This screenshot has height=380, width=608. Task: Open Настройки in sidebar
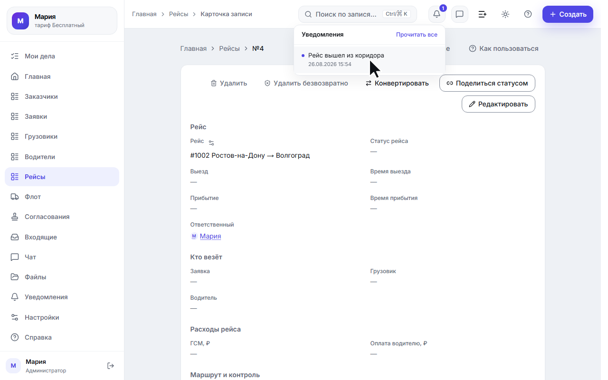[x=62, y=317]
